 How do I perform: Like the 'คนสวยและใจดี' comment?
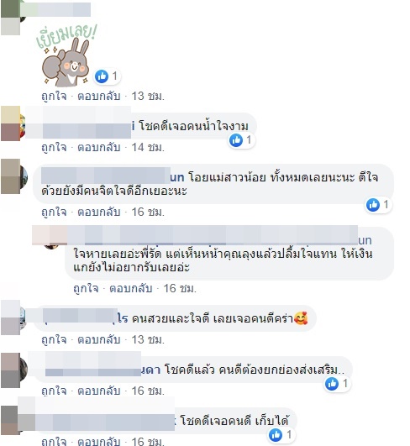54,339
